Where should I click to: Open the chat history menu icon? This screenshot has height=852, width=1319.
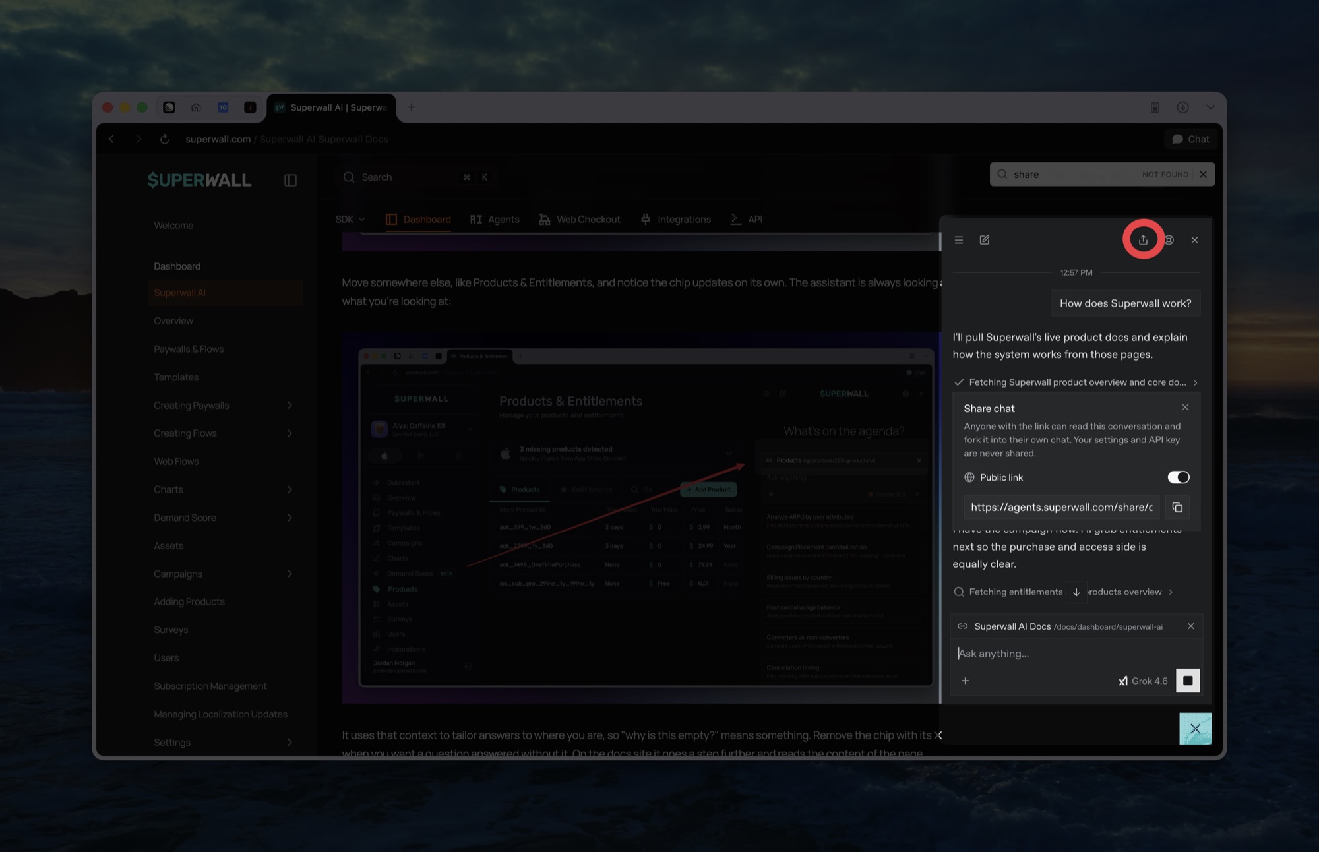pyautogui.click(x=959, y=240)
